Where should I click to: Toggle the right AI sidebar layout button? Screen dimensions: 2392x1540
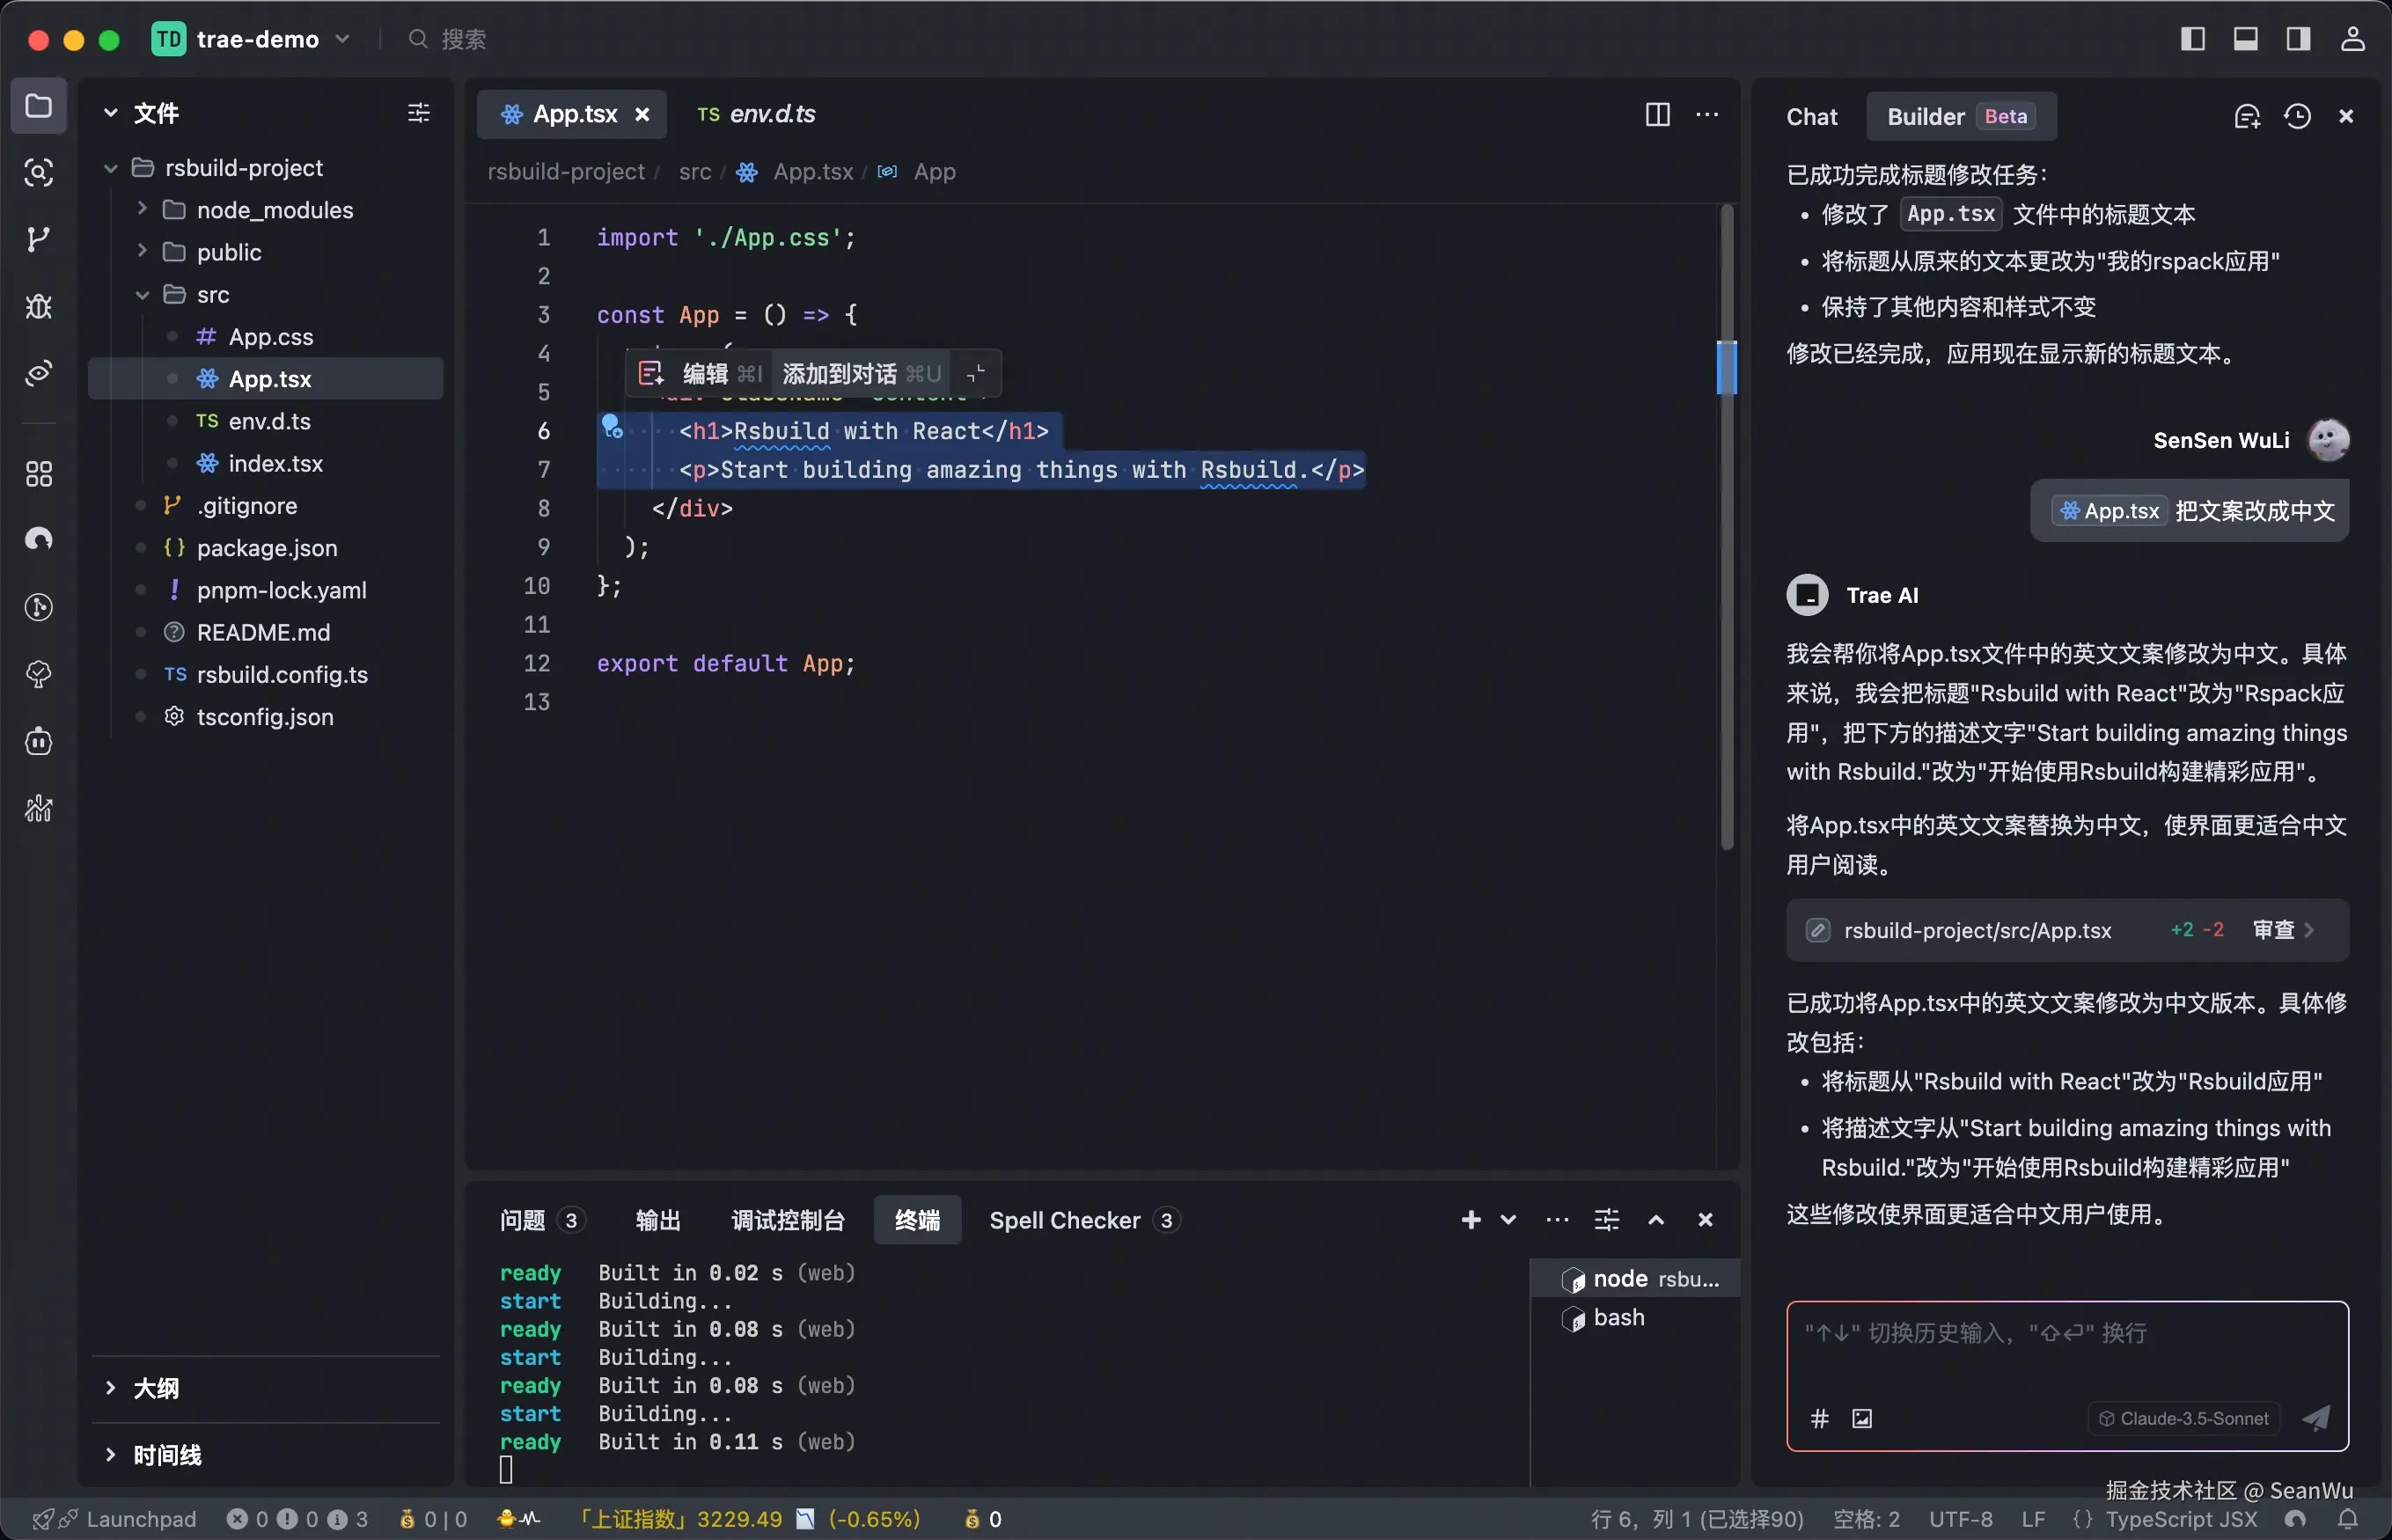coord(2298,39)
